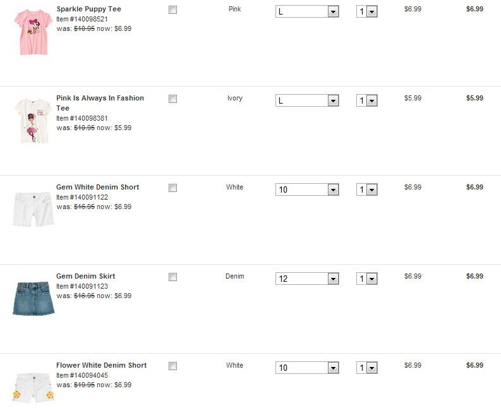Open size dropdown for Sparkle Puppy Tee

point(307,12)
